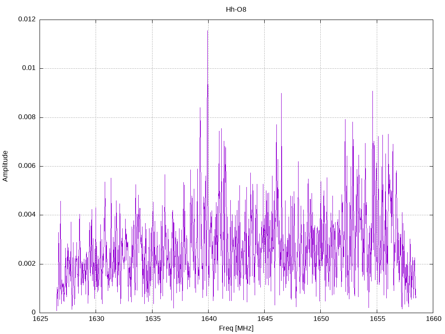
Task: Click the 0.012 y-axis tick label
Action: (x=27, y=19)
